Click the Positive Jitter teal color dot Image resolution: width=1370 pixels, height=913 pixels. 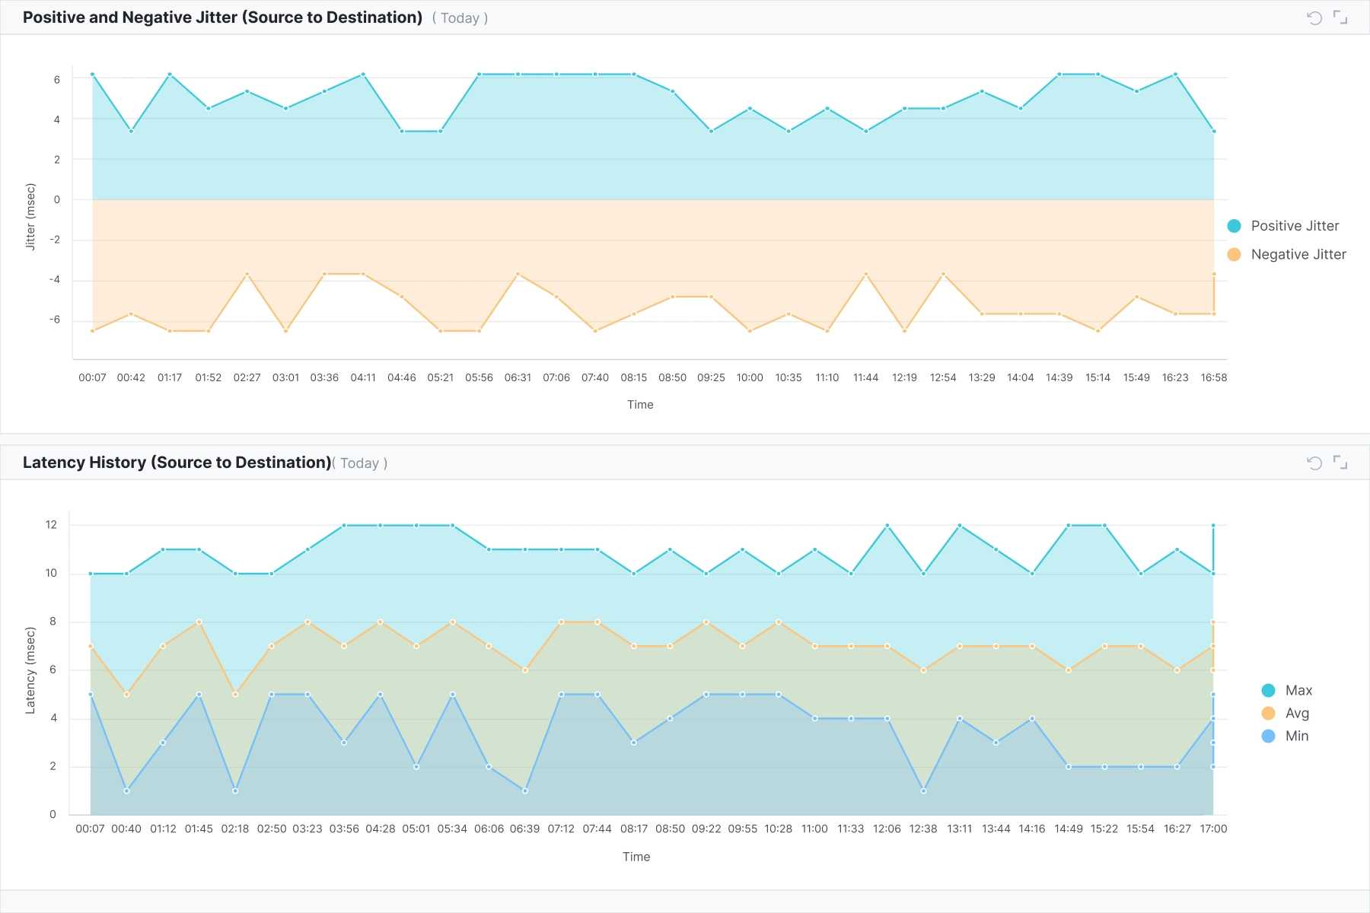pos(1234,226)
